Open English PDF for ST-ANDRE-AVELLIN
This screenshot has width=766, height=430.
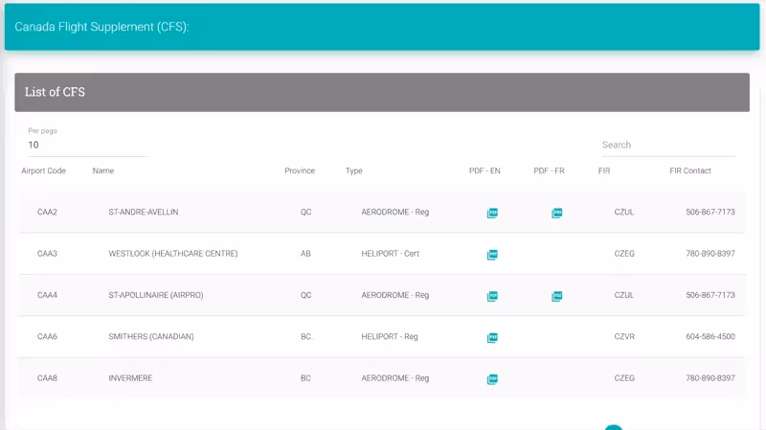point(492,213)
